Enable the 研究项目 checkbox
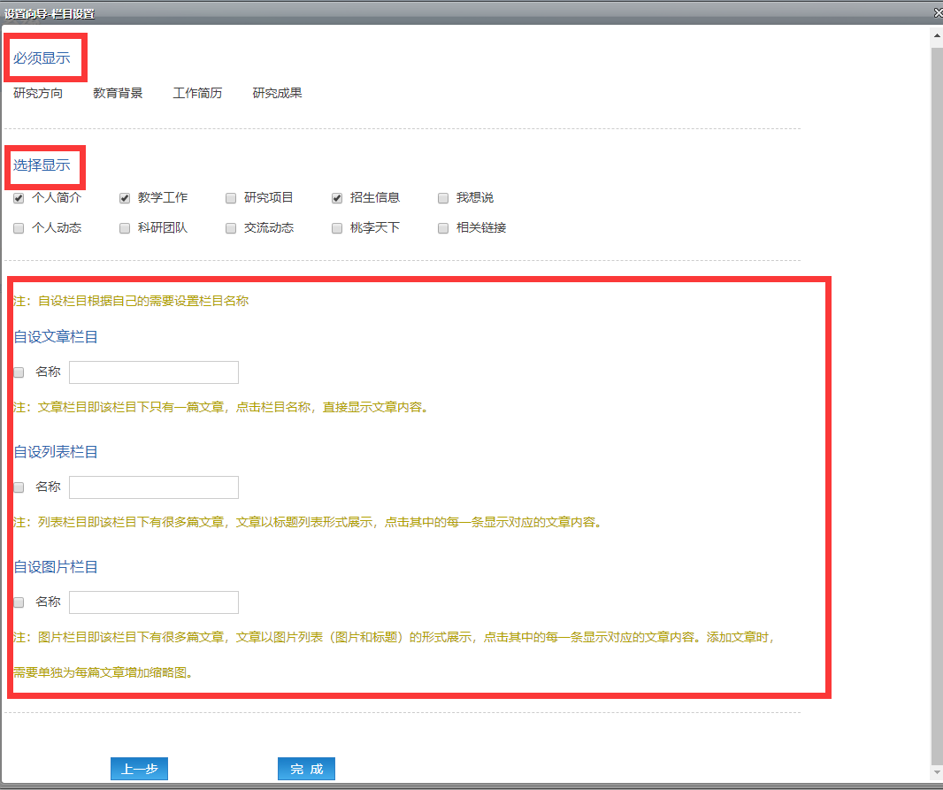The height and width of the screenshot is (790, 943). (231, 198)
